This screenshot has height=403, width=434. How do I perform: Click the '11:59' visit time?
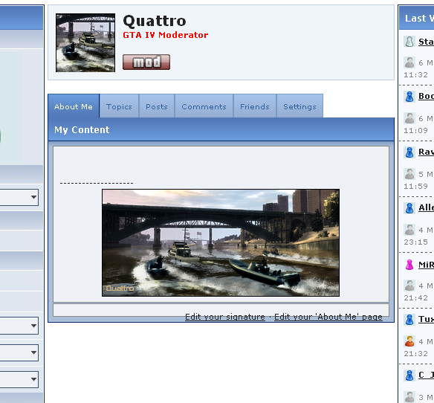[415, 186]
